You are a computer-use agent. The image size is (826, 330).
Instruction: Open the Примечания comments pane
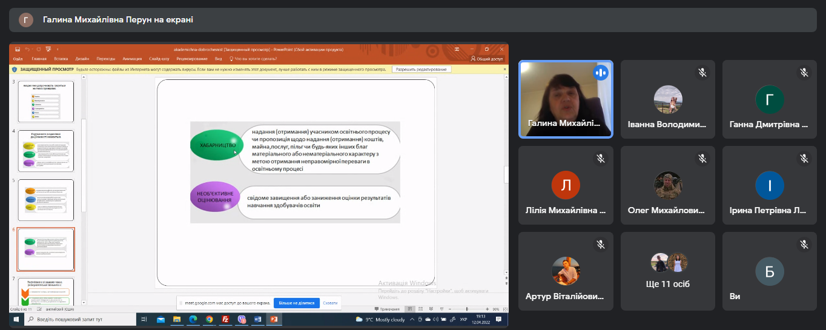click(x=388, y=309)
